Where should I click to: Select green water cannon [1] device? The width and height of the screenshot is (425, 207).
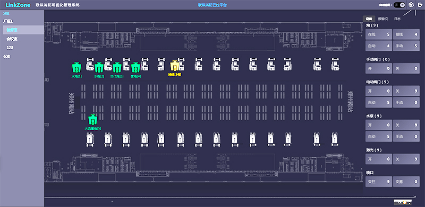coord(76,67)
